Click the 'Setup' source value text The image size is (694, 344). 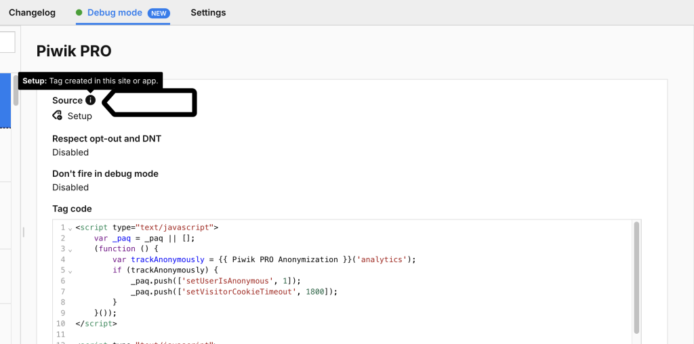coord(80,116)
